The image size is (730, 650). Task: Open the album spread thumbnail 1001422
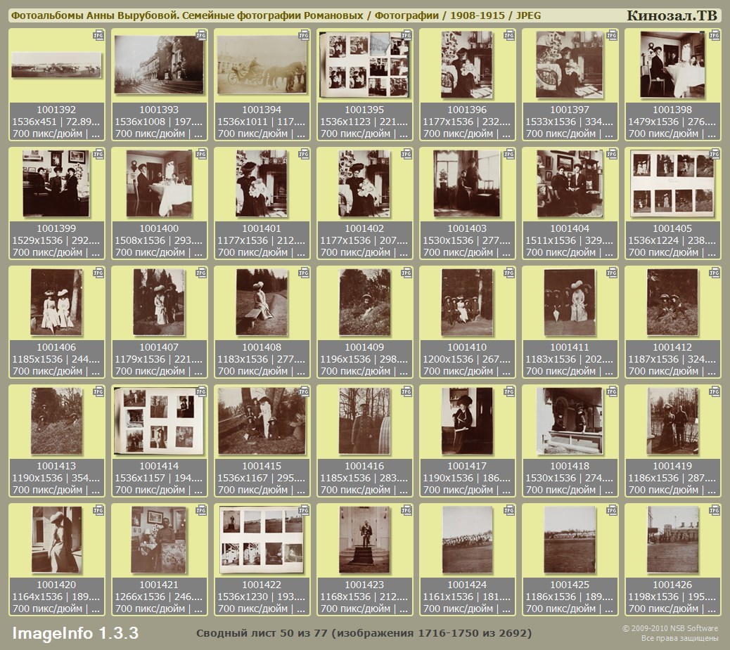(x=262, y=539)
